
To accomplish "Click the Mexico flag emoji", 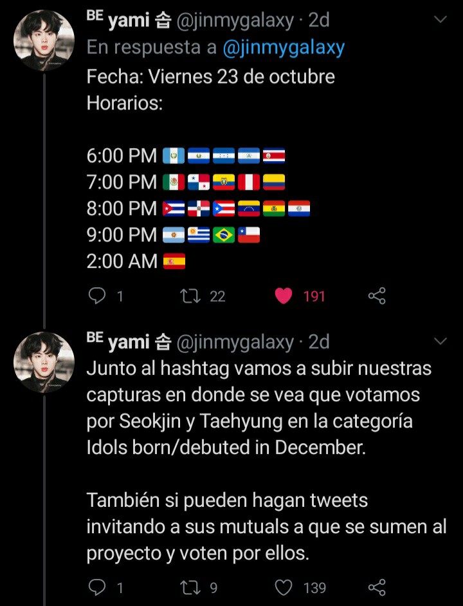I will click(174, 182).
